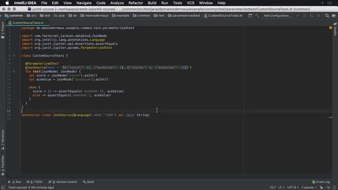Click the yellow inspection warning indicator
The width and height of the screenshot is (338, 190).
(331, 28)
